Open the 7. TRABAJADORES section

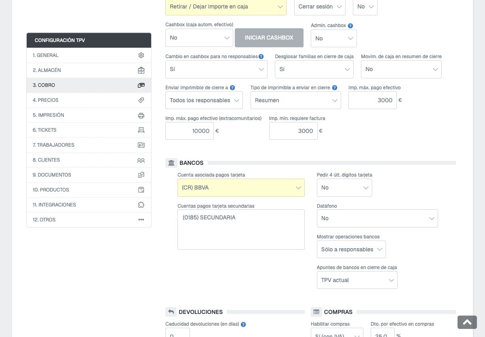89,145
